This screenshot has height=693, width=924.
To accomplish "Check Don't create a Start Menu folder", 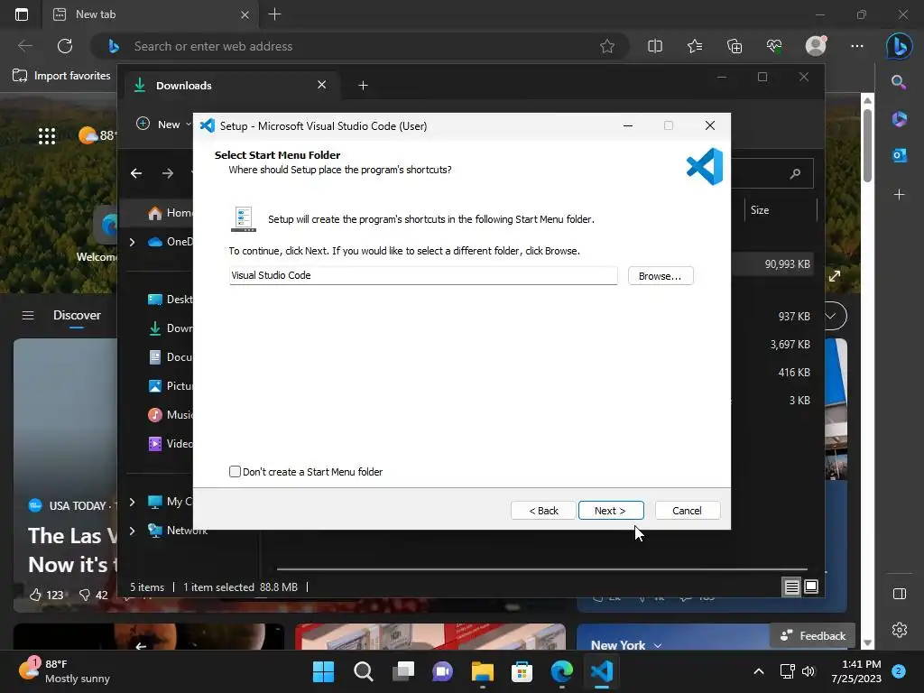I will click(x=236, y=471).
